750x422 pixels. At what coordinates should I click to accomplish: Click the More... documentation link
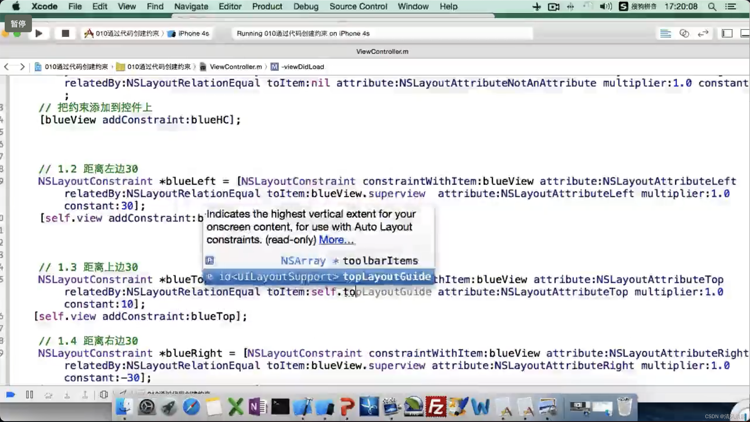coord(336,240)
